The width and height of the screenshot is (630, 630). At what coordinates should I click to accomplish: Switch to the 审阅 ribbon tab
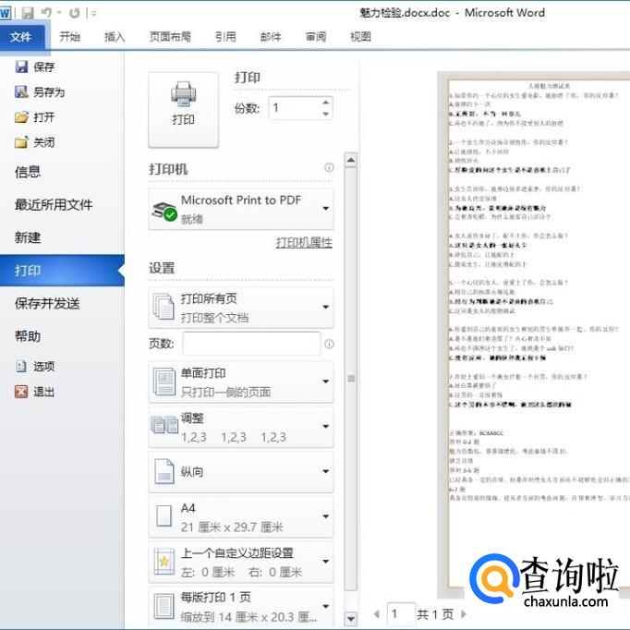(x=316, y=37)
